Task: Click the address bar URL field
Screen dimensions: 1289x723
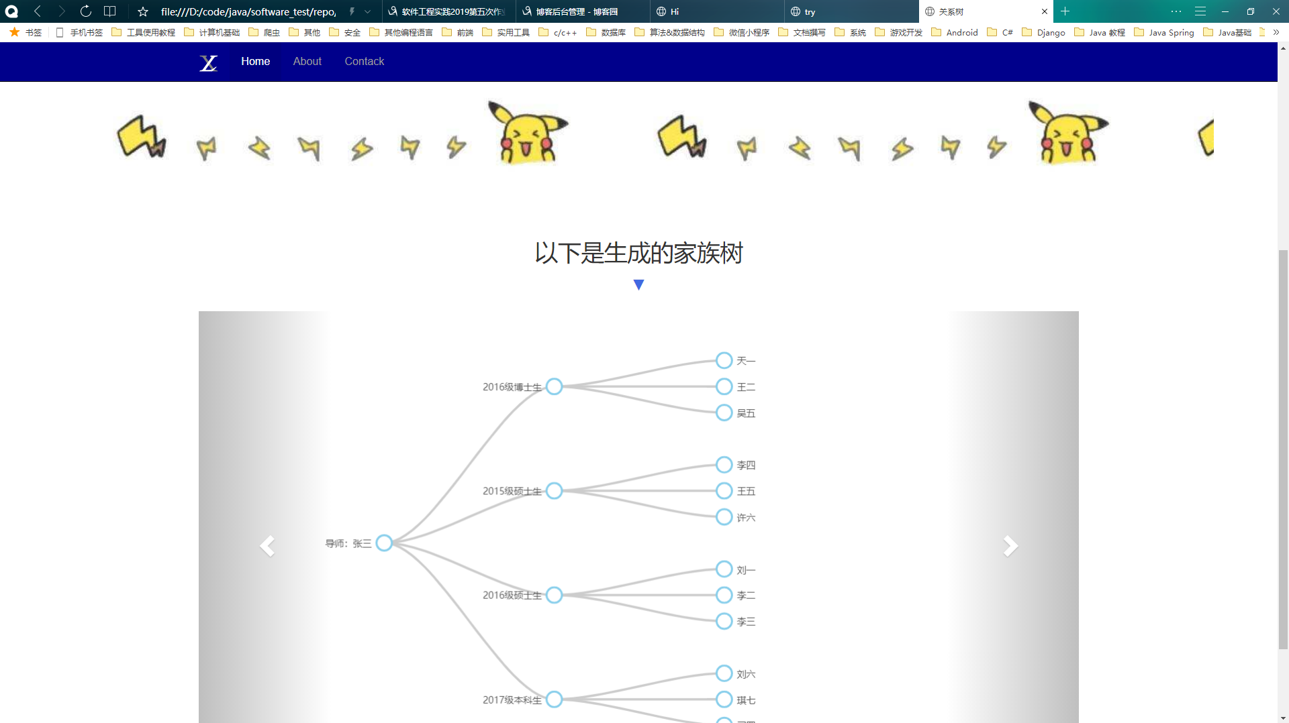Action: (248, 11)
